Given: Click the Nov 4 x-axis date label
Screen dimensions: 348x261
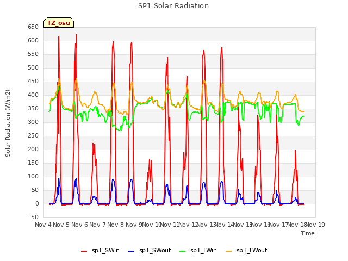Looking at the screenshot, I should click(x=43, y=225).
